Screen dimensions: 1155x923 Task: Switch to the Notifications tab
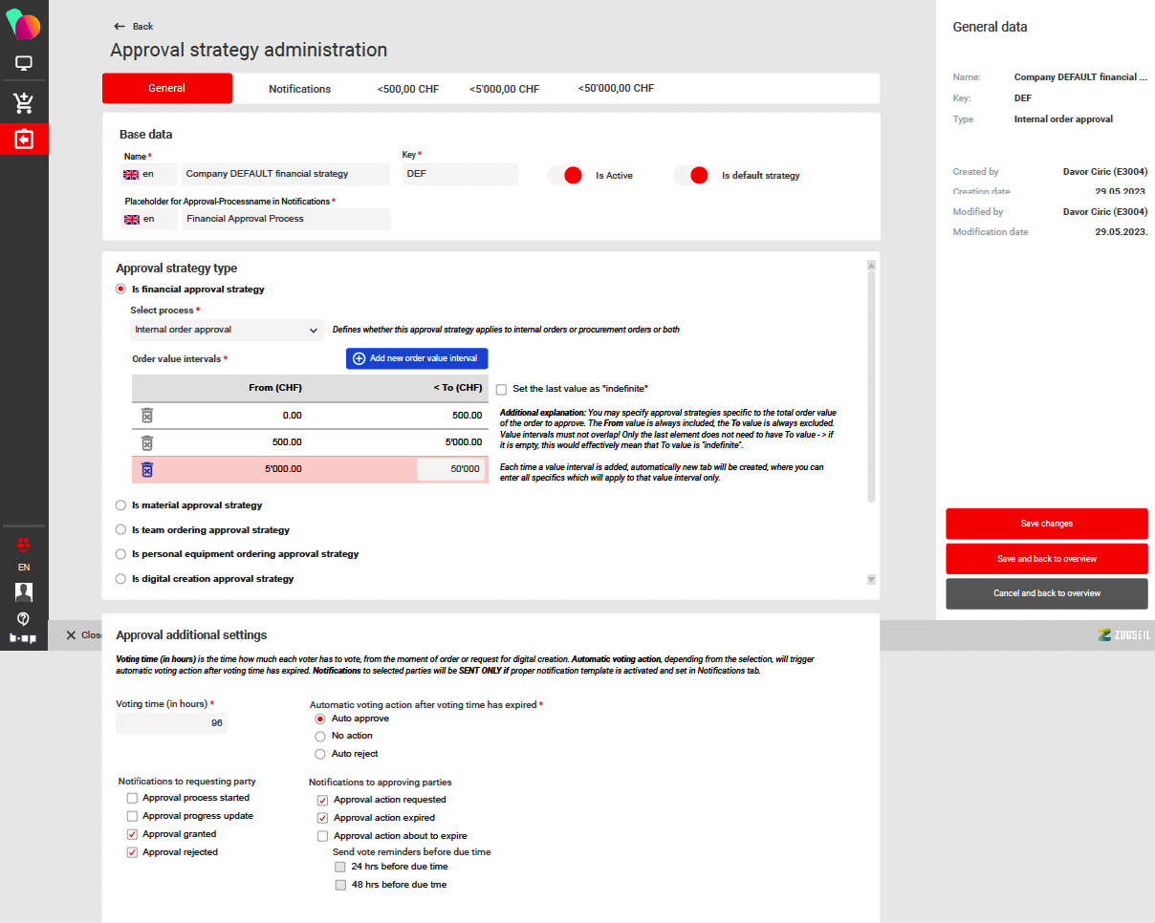(299, 89)
